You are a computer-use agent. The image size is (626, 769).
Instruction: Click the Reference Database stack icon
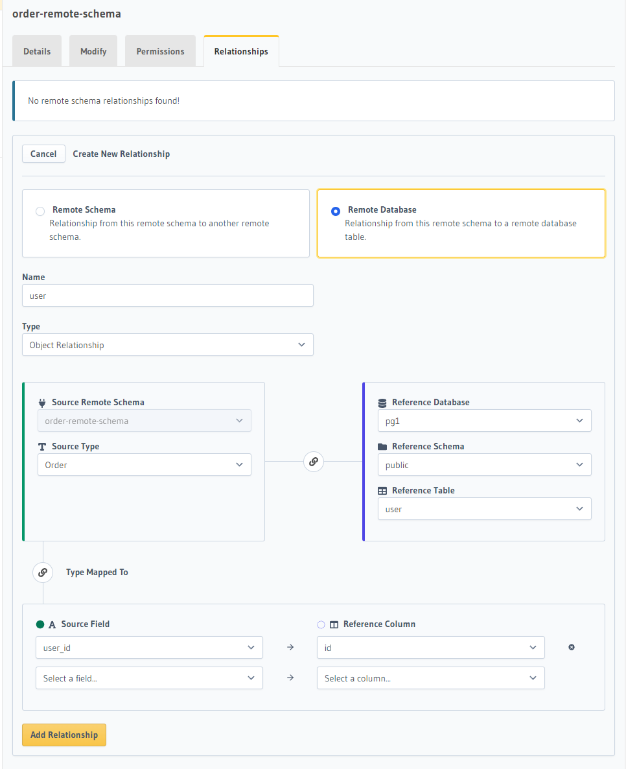[382, 403]
